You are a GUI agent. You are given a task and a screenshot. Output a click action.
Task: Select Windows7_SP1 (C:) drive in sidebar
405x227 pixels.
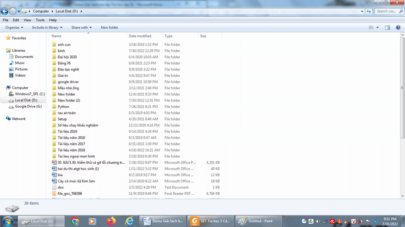(x=30, y=94)
